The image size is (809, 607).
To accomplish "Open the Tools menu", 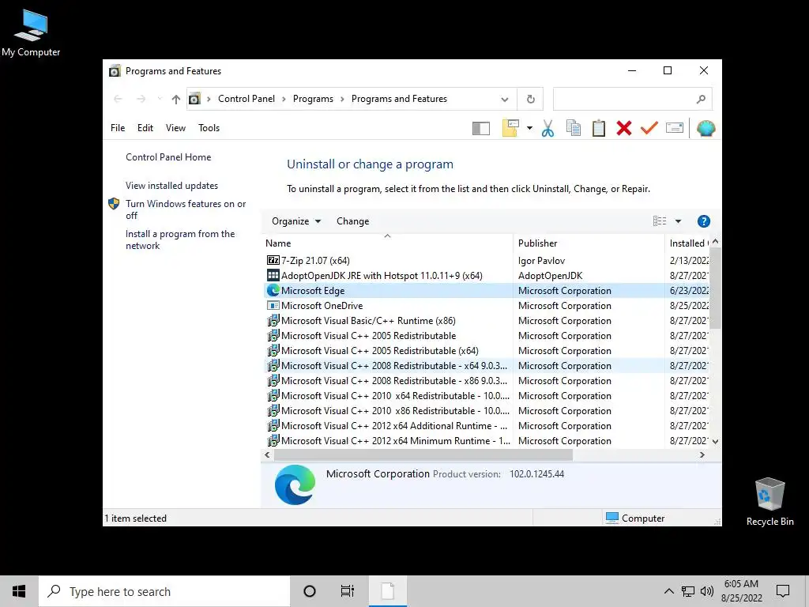I will click(209, 128).
